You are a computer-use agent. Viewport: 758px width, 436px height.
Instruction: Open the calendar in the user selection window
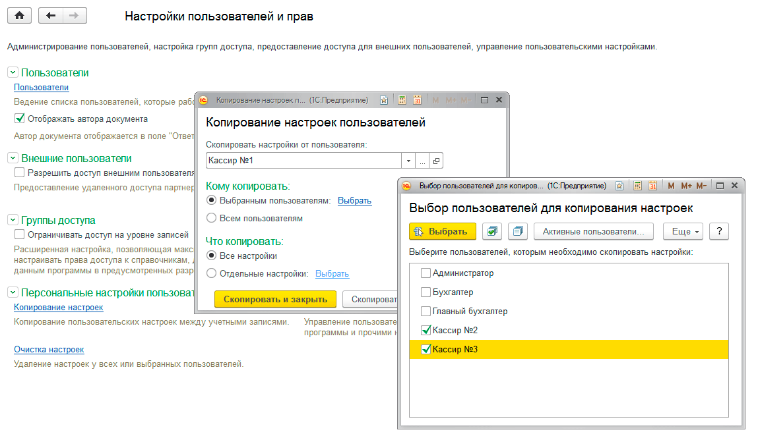(652, 186)
